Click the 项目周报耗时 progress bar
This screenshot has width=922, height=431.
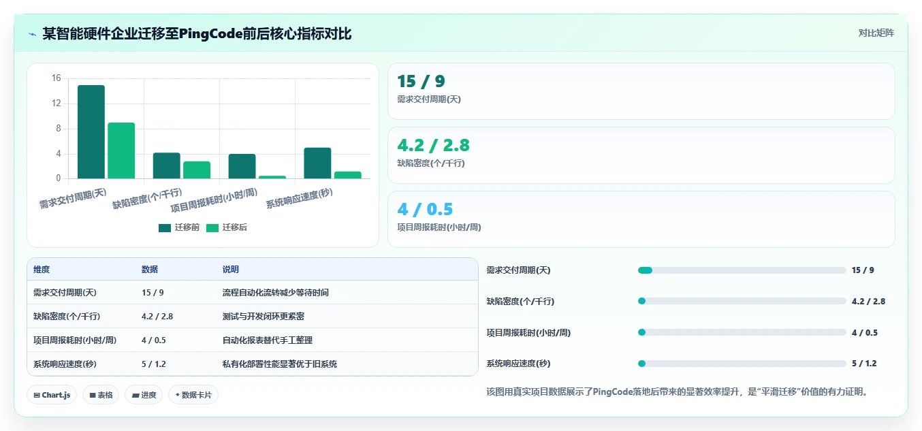pyautogui.click(x=742, y=332)
